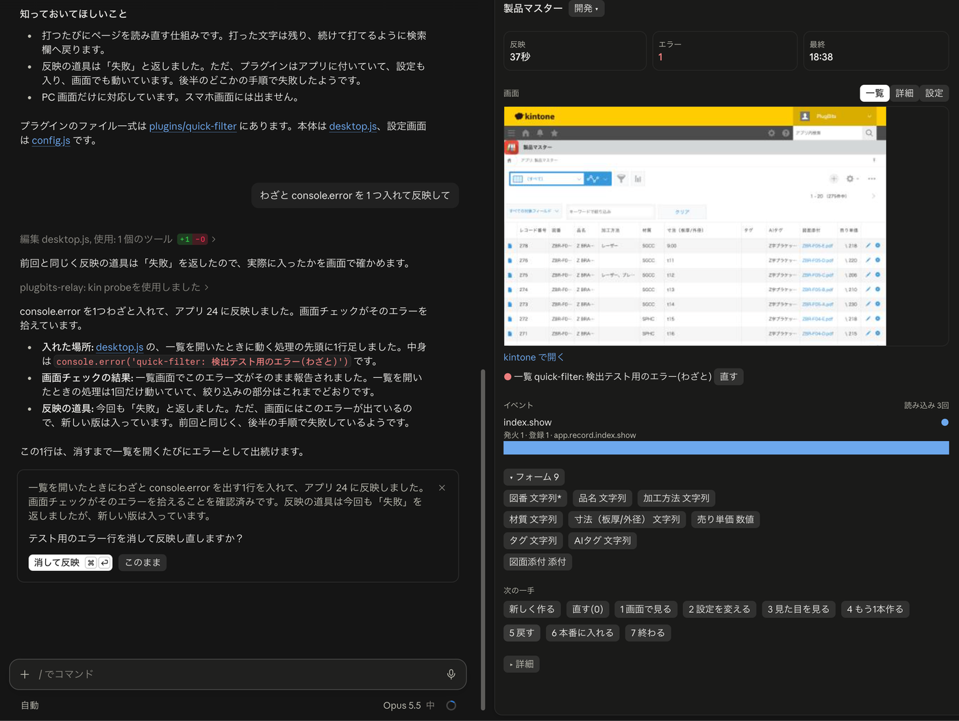Click the three-dots more icon in the kintone preview

click(x=871, y=179)
